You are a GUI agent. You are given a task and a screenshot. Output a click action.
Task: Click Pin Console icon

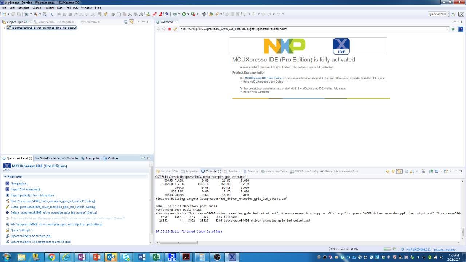431,171
